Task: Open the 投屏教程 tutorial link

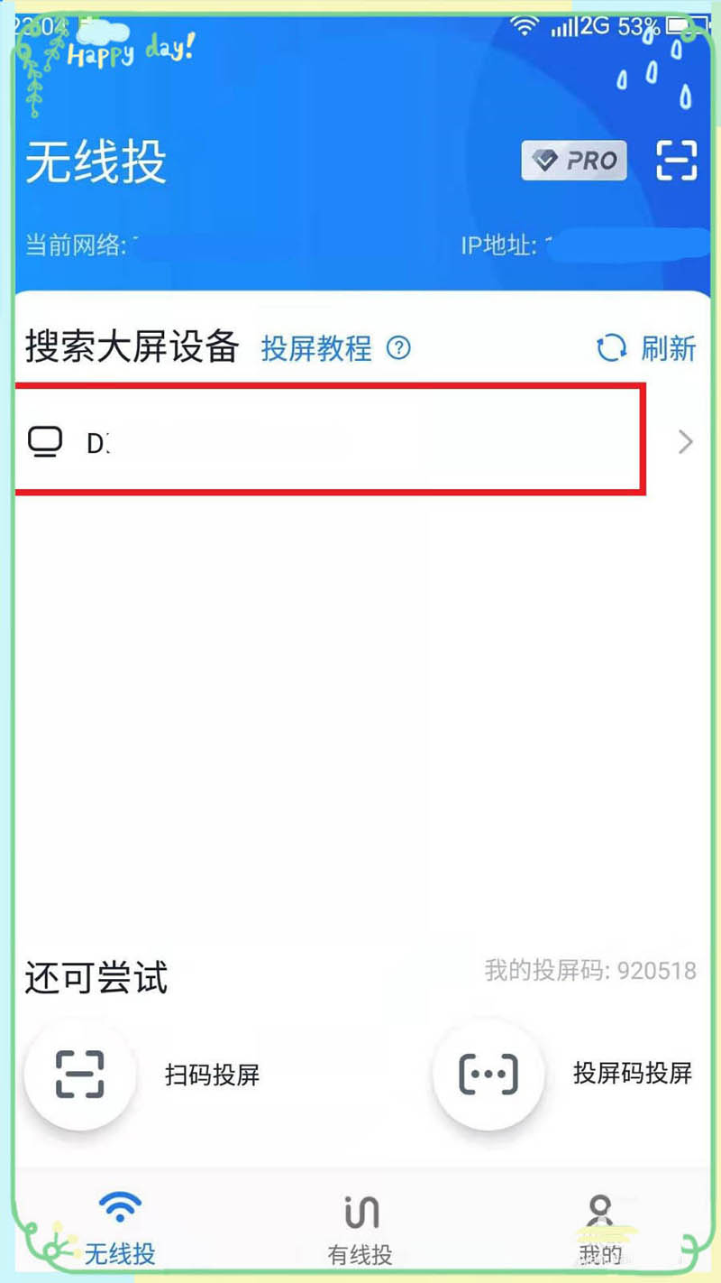Action: click(316, 347)
